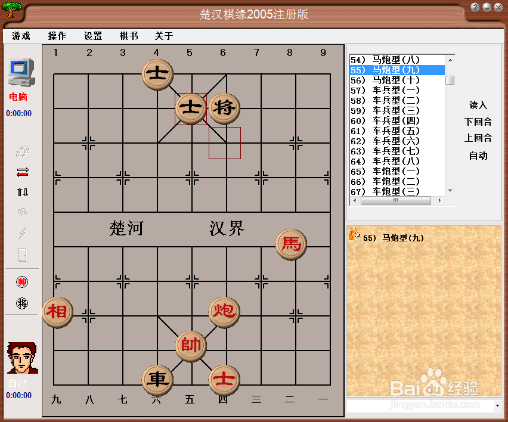Click player's 0:00:00 timer at bottom

(19, 395)
